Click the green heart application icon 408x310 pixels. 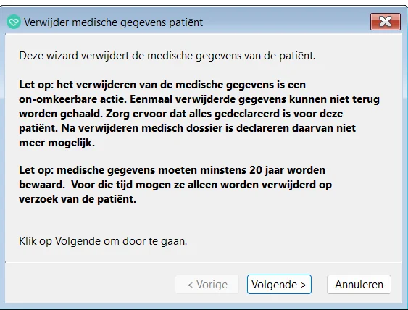click(14, 22)
